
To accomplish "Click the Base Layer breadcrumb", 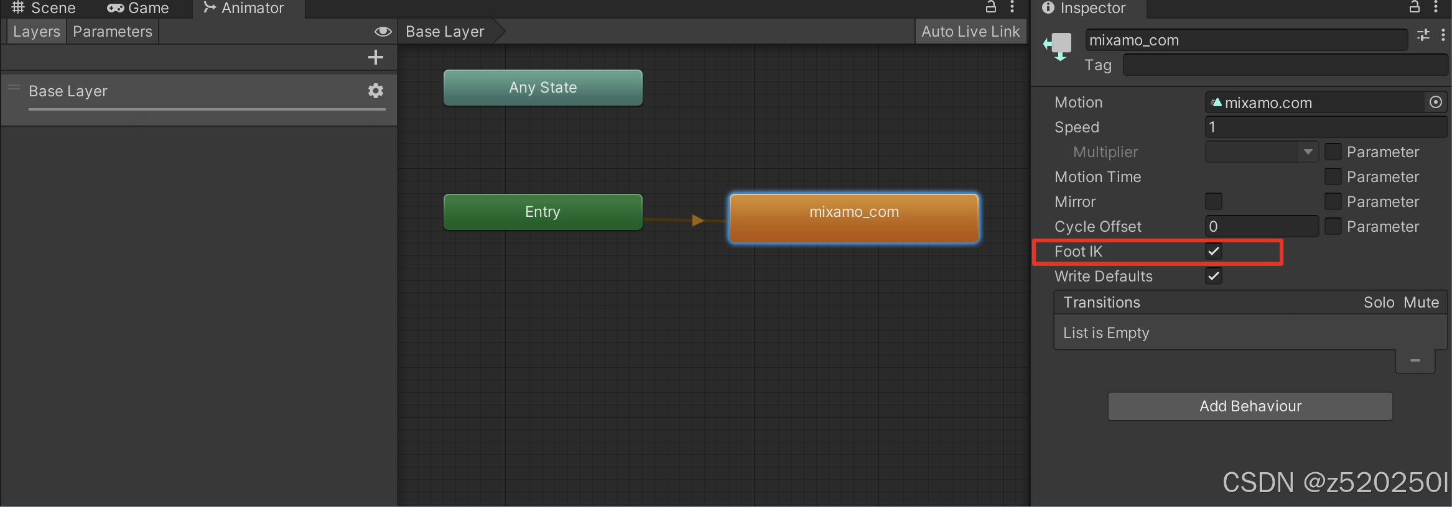I will pyautogui.click(x=445, y=32).
